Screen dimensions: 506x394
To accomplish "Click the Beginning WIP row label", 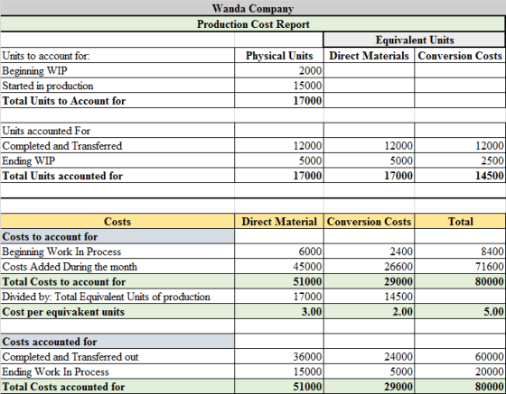I will pos(34,70).
